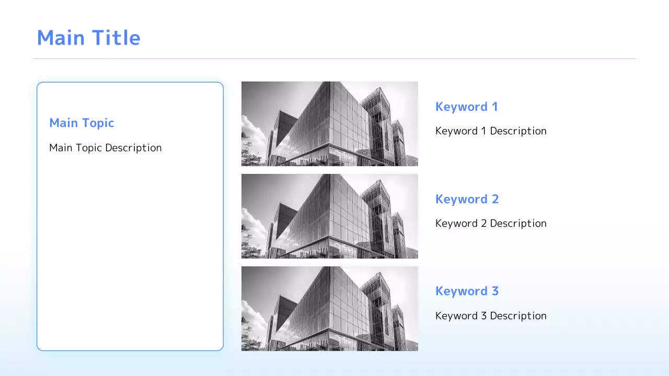Screen dimensions: 669x376
Task: Click the Main Topic heading
Action: [82, 123]
